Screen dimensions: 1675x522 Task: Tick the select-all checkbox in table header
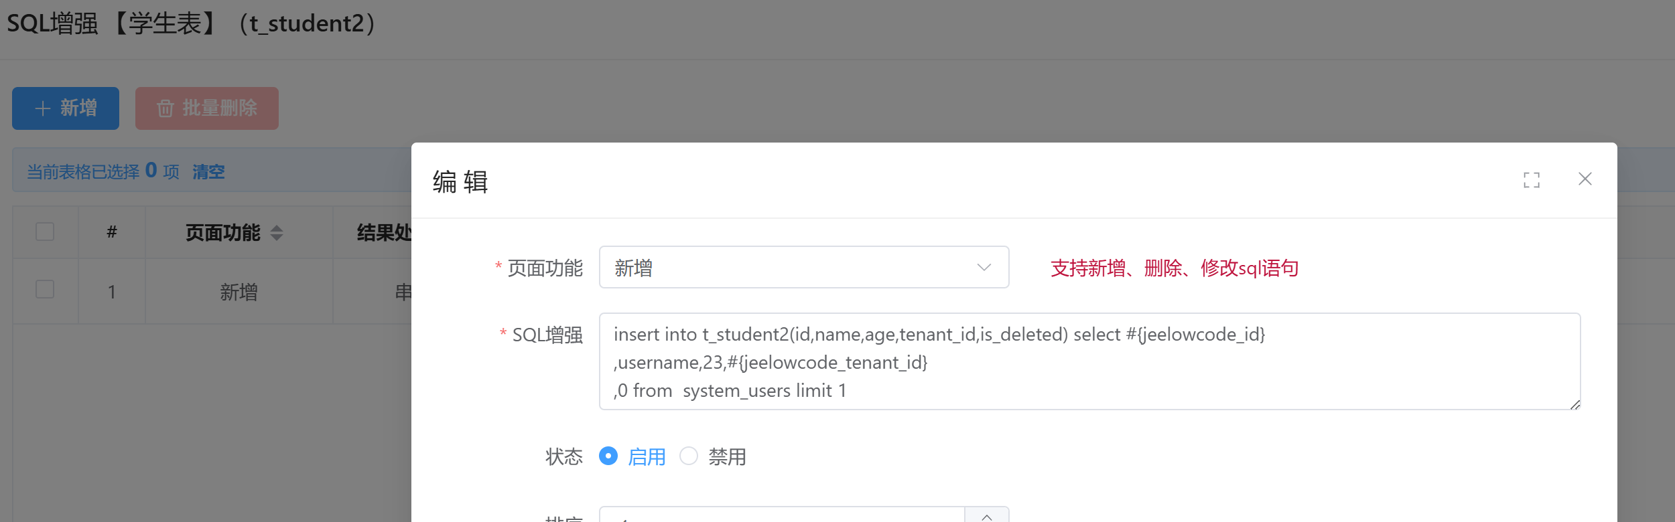coord(45,232)
